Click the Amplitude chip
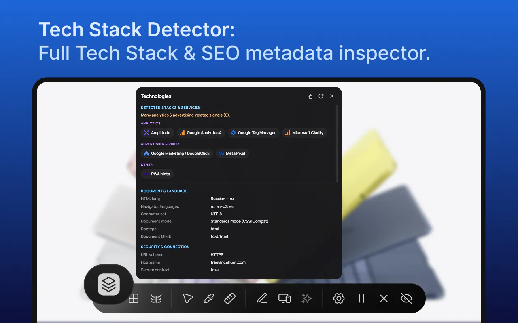This screenshot has height=323, width=518. (x=157, y=133)
